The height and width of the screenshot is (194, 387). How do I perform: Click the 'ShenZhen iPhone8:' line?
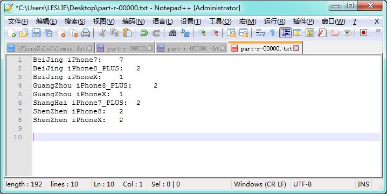(69, 111)
